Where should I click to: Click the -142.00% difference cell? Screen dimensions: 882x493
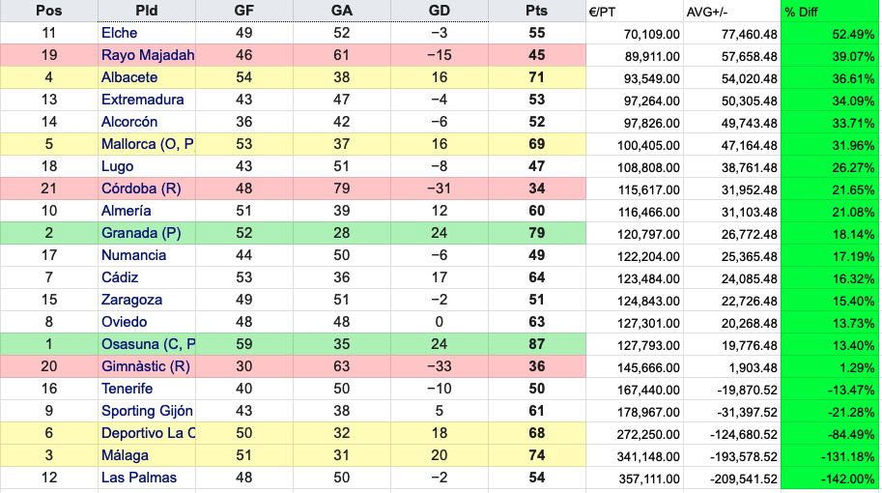[x=830, y=478]
